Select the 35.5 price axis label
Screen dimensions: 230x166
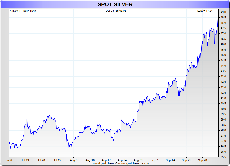click(x=223, y=157)
